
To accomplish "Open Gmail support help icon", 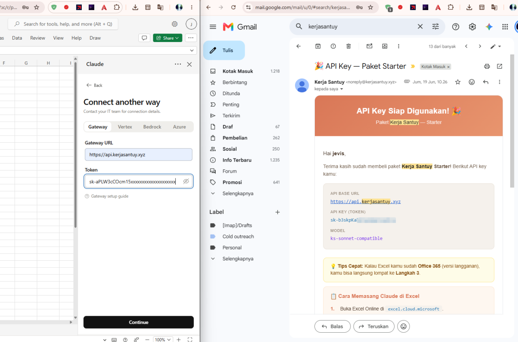I will point(456,27).
